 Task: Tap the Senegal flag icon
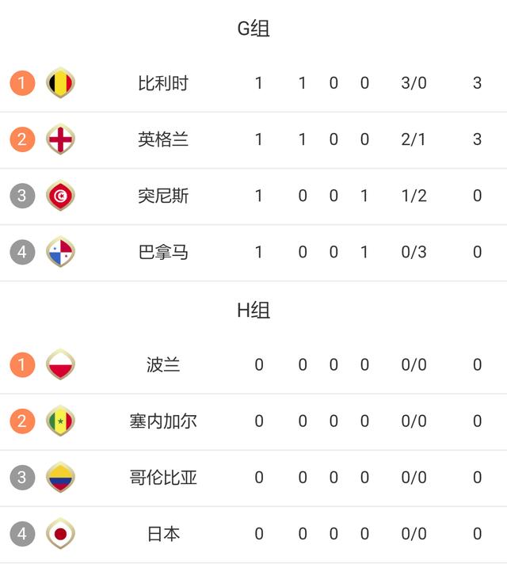coord(60,421)
